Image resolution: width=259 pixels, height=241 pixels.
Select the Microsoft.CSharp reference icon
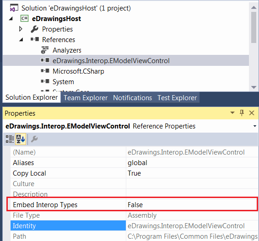(45, 71)
